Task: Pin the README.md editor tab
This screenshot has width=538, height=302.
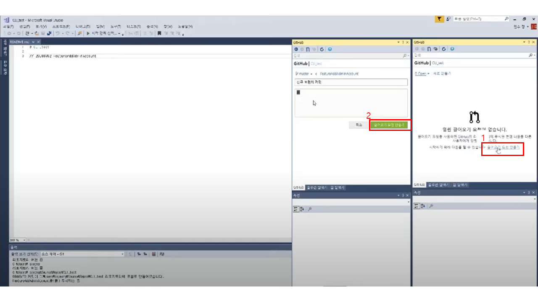Action: [33, 42]
